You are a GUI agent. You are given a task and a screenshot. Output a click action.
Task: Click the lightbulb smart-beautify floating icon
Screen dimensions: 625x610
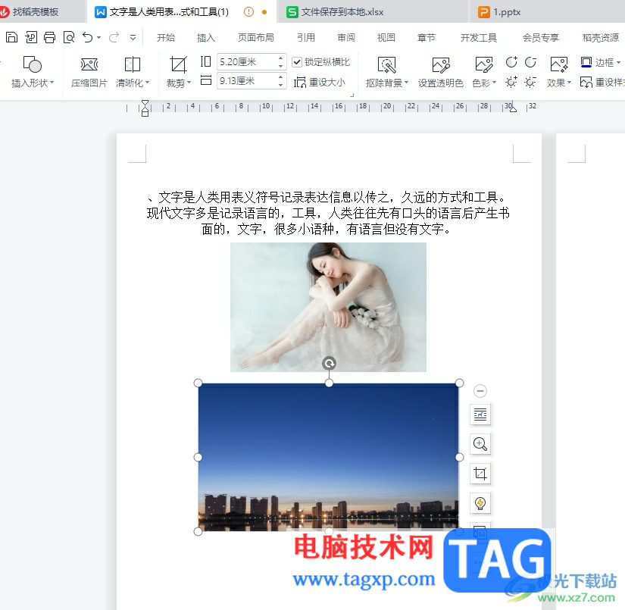coord(480,503)
